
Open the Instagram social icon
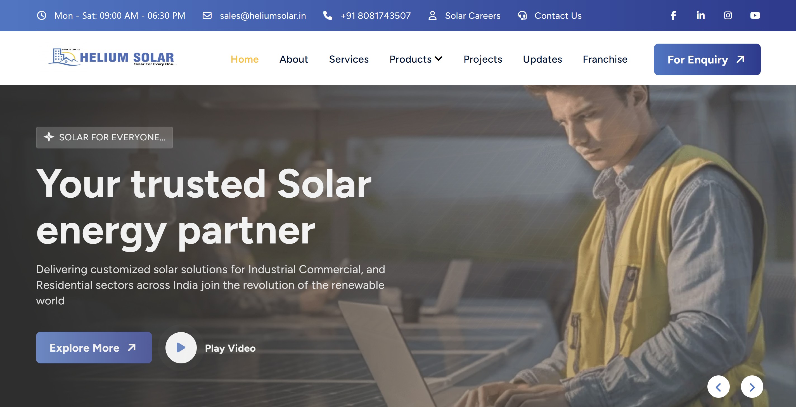point(728,15)
